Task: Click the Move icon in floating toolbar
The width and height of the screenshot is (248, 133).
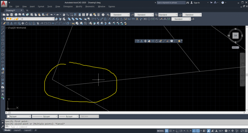Action: [145, 41]
